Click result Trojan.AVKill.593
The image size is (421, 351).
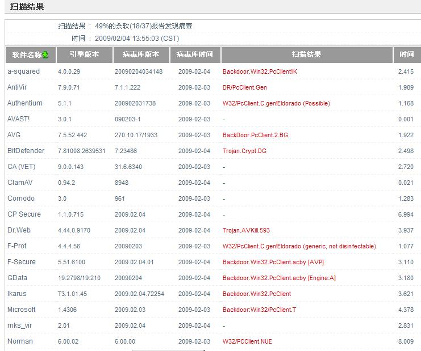tap(246, 230)
